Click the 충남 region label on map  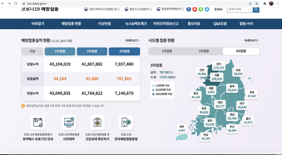(196, 95)
